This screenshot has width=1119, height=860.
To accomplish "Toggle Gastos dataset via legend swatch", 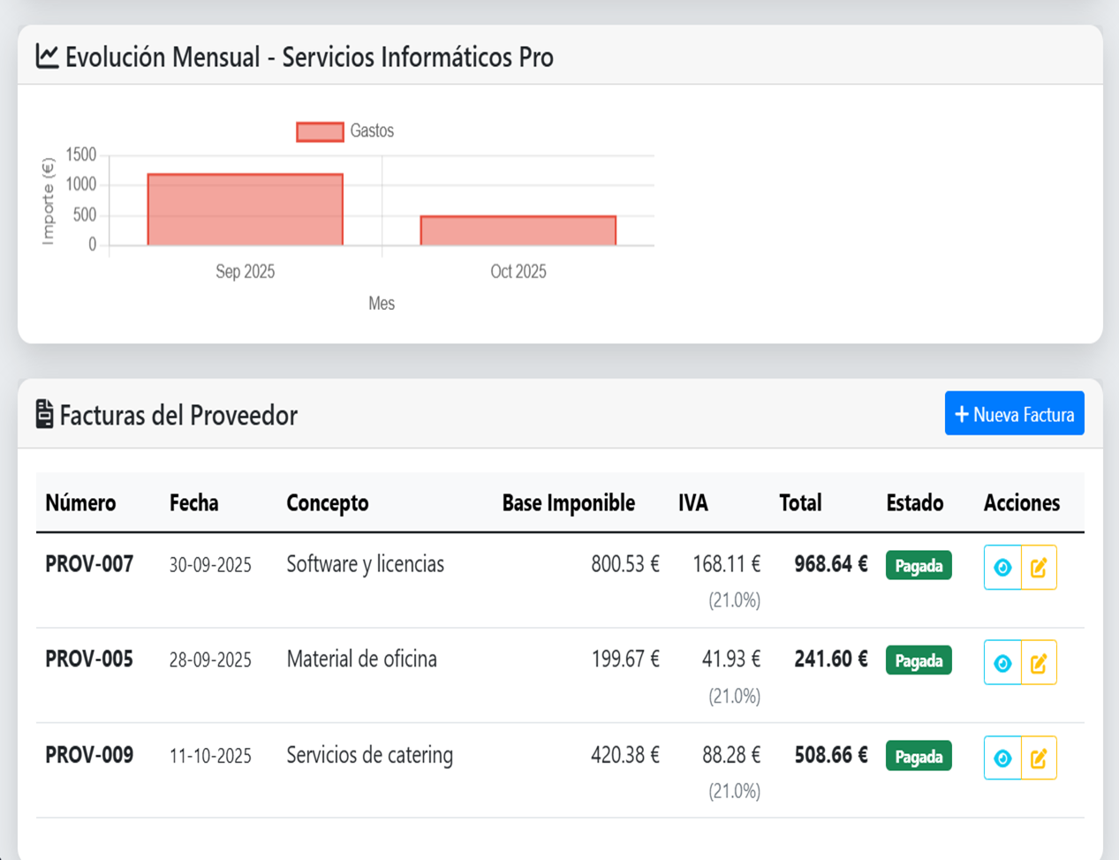I will point(320,132).
